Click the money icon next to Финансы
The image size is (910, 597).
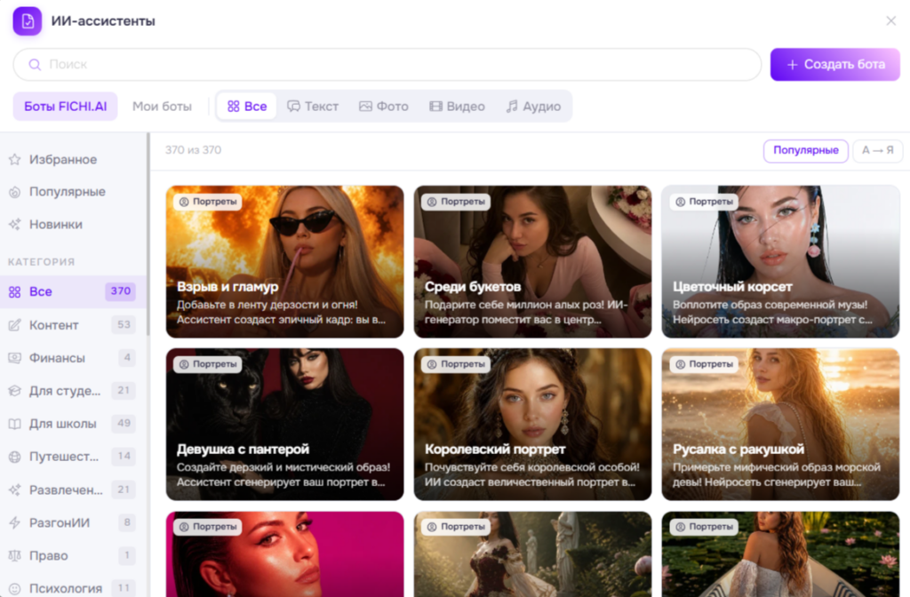click(14, 358)
